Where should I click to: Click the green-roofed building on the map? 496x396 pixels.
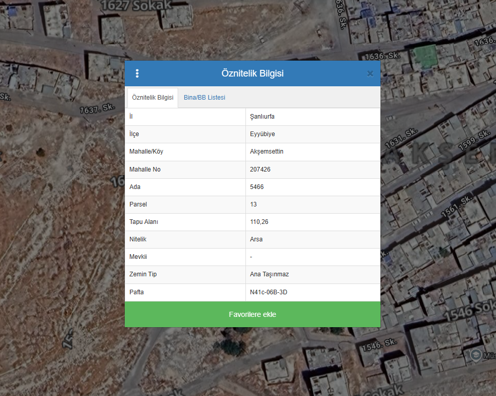click(425, 55)
